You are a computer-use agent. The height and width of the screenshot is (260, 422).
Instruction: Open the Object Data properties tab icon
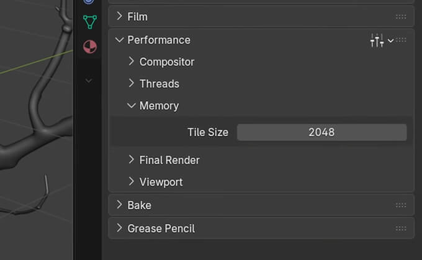(x=89, y=22)
